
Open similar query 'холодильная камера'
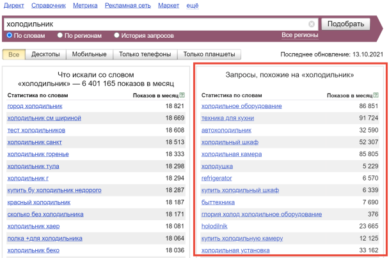(x=232, y=154)
